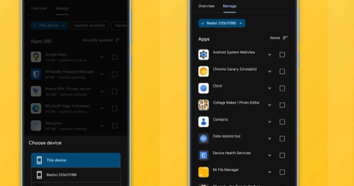Tap the Contacts app icon
354x186 pixels.
tap(204, 122)
